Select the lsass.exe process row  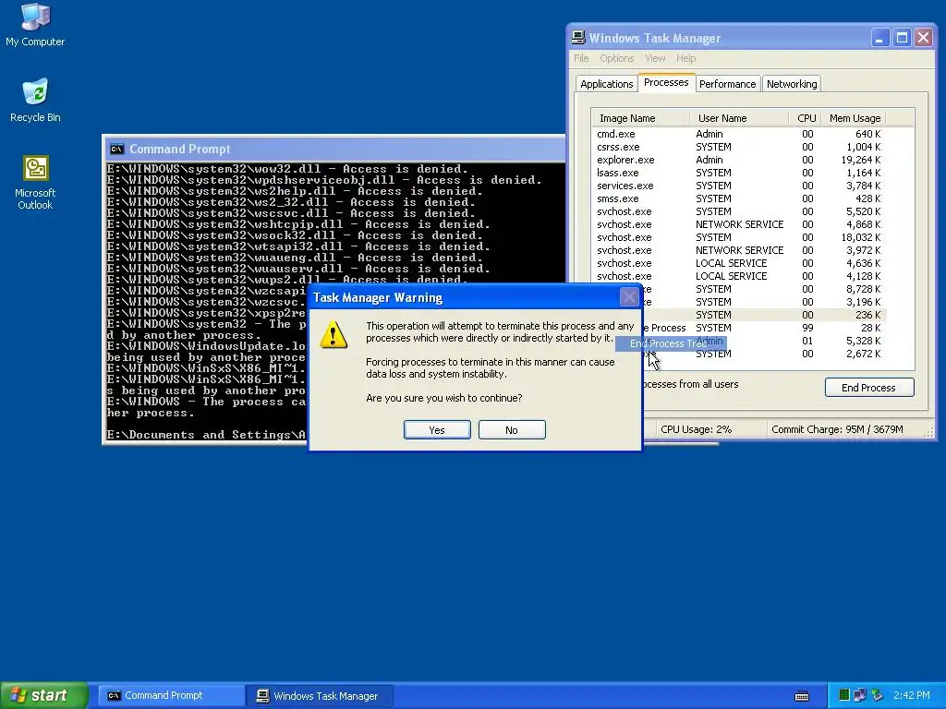738,173
